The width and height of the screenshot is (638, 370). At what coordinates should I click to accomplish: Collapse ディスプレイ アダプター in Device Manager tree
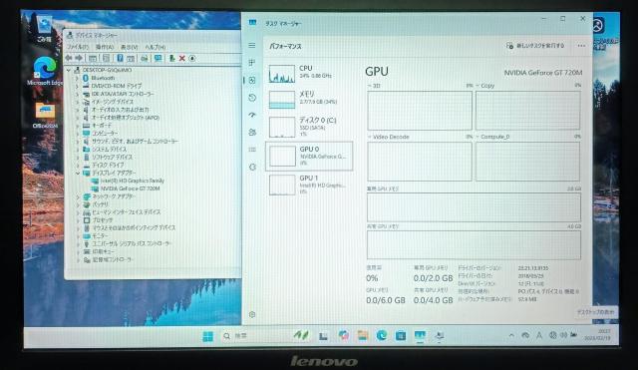[78, 173]
